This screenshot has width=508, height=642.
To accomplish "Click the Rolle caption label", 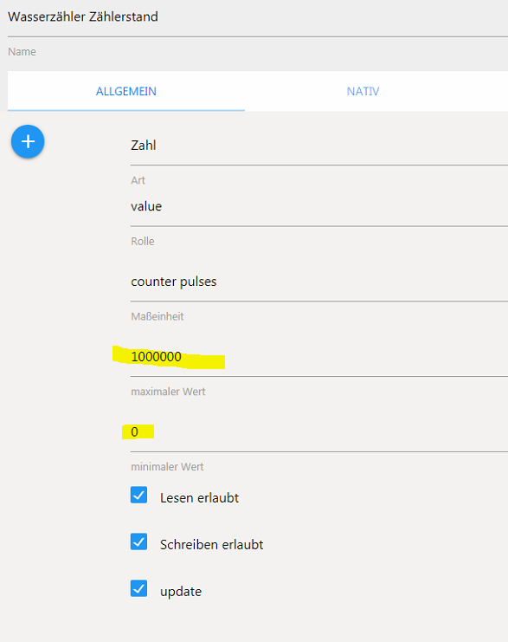I will pos(143,241).
